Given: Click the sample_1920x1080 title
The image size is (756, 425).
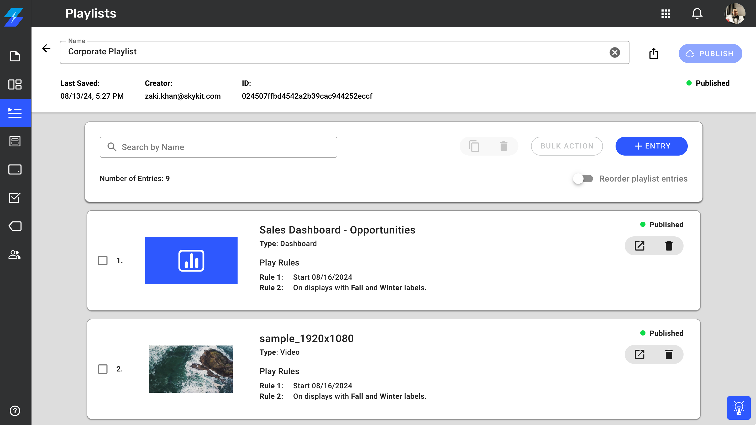Looking at the screenshot, I should (x=306, y=338).
